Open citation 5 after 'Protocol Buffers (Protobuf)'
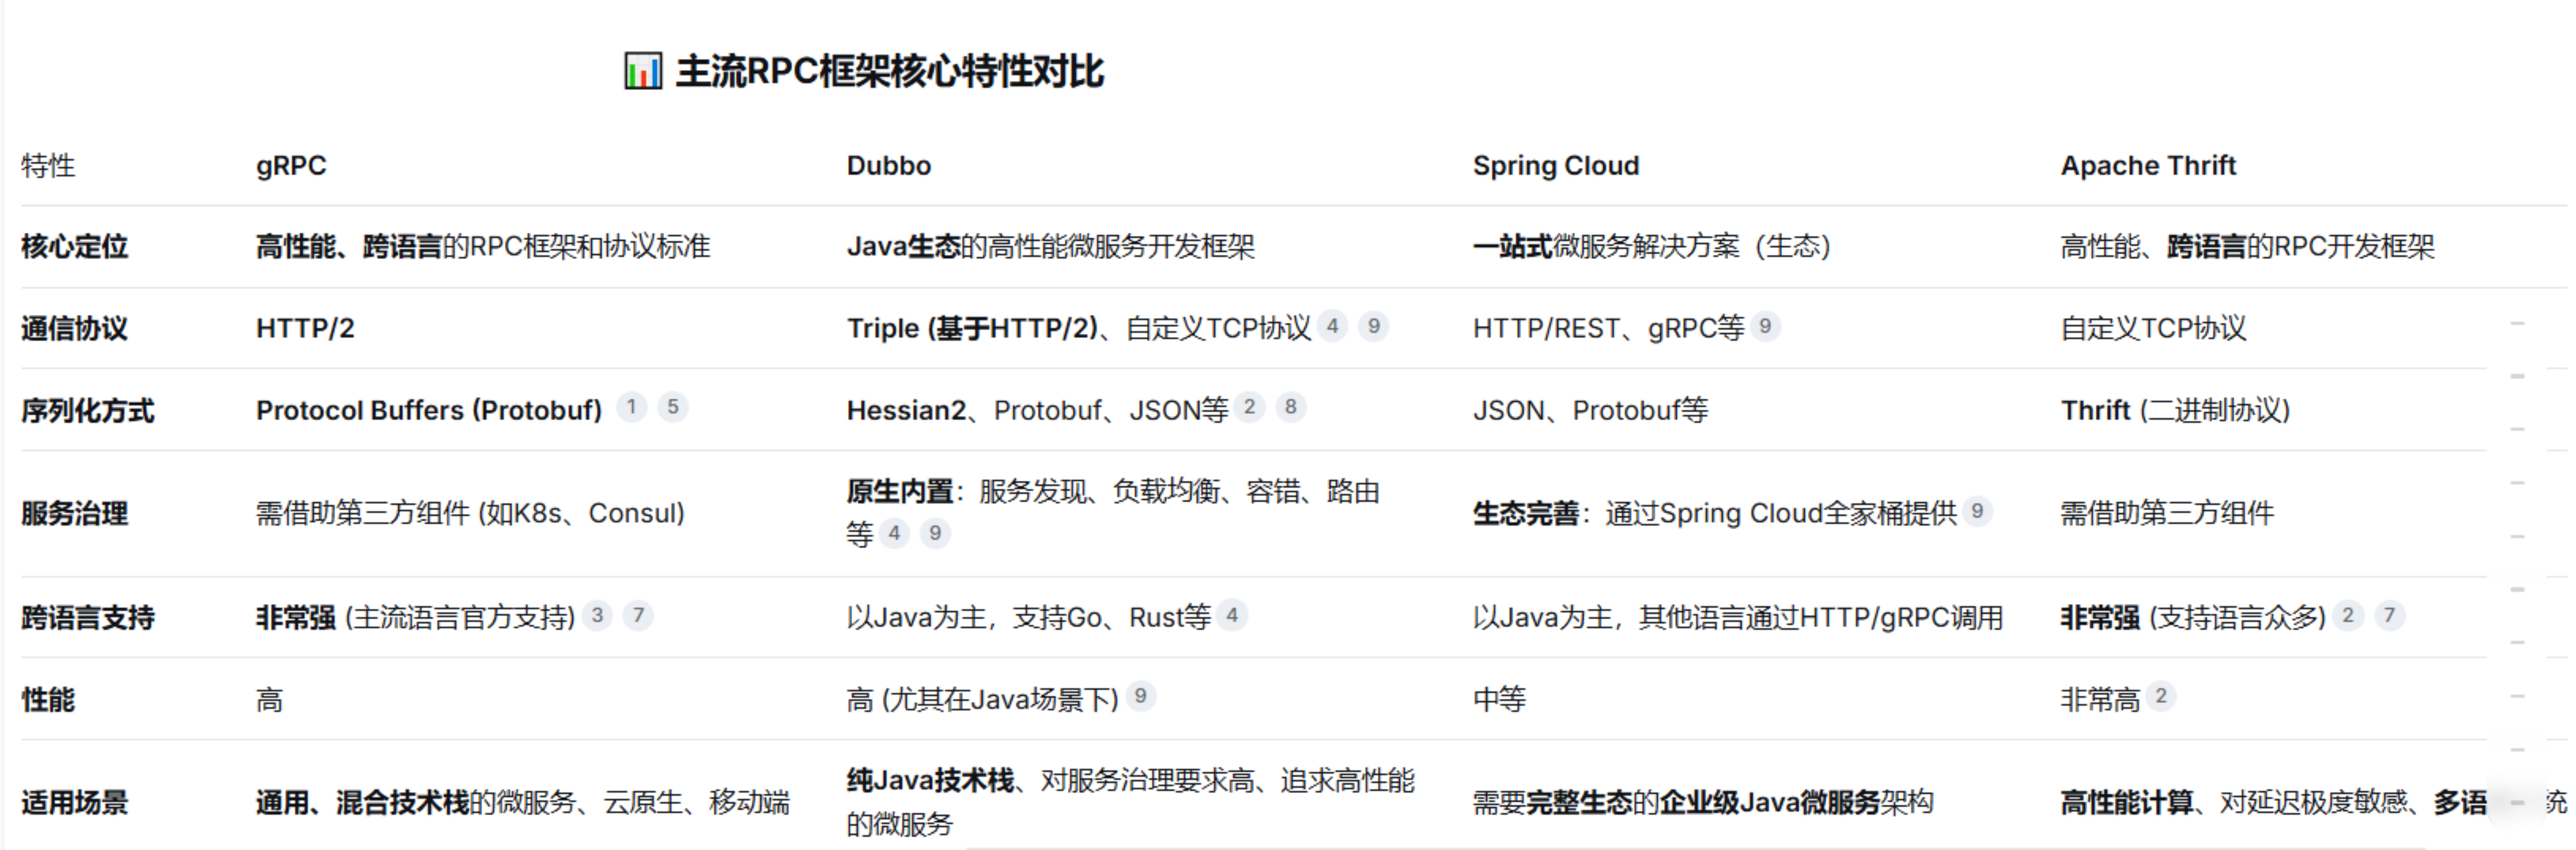 tap(673, 408)
